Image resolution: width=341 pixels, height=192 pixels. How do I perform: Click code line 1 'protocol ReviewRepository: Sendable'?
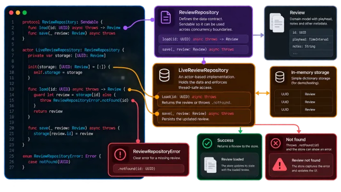pyautogui.click(x=62, y=22)
